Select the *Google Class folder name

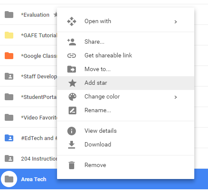39,56
